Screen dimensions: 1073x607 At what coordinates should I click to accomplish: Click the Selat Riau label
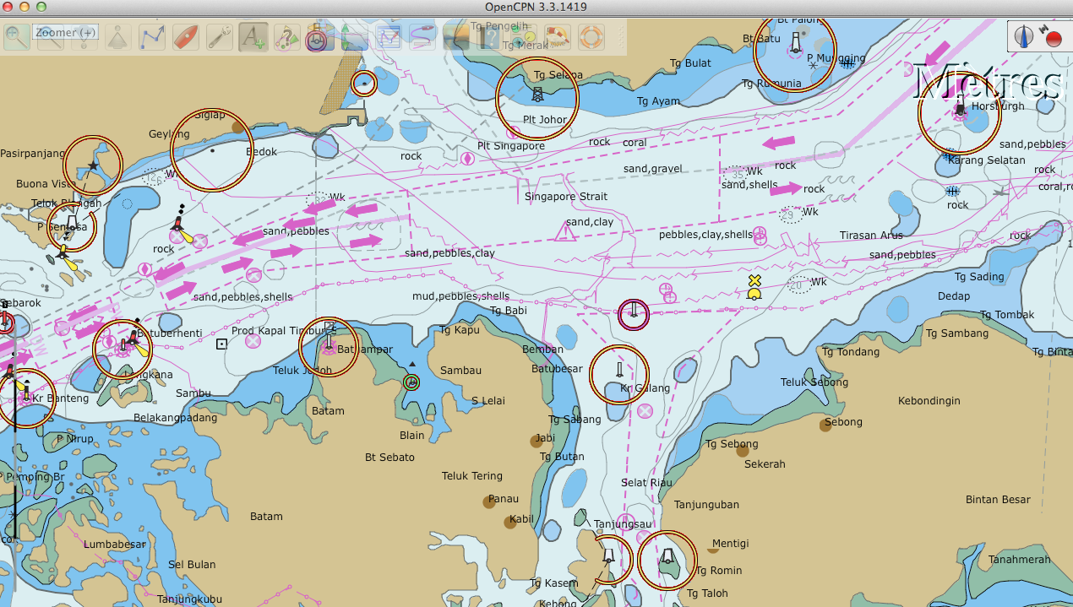(x=647, y=483)
